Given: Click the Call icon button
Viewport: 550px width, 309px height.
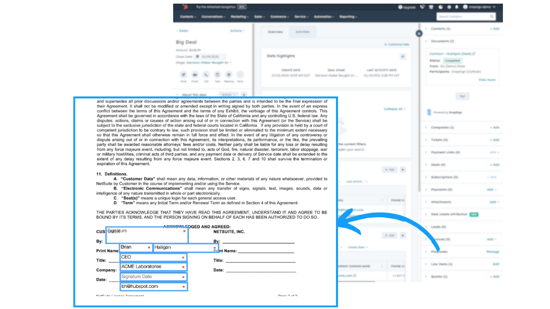Looking at the screenshot, I should pyautogui.click(x=206, y=74).
